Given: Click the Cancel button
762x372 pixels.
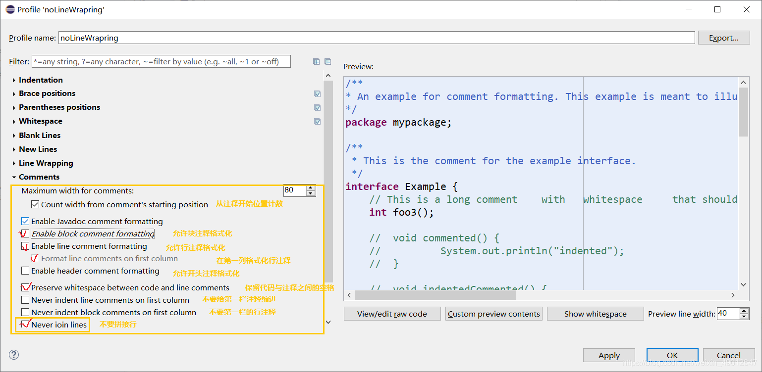Looking at the screenshot, I should click(x=729, y=355).
